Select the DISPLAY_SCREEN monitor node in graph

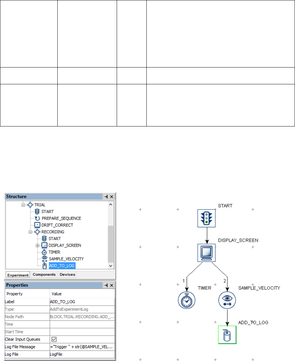coord(206,253)
